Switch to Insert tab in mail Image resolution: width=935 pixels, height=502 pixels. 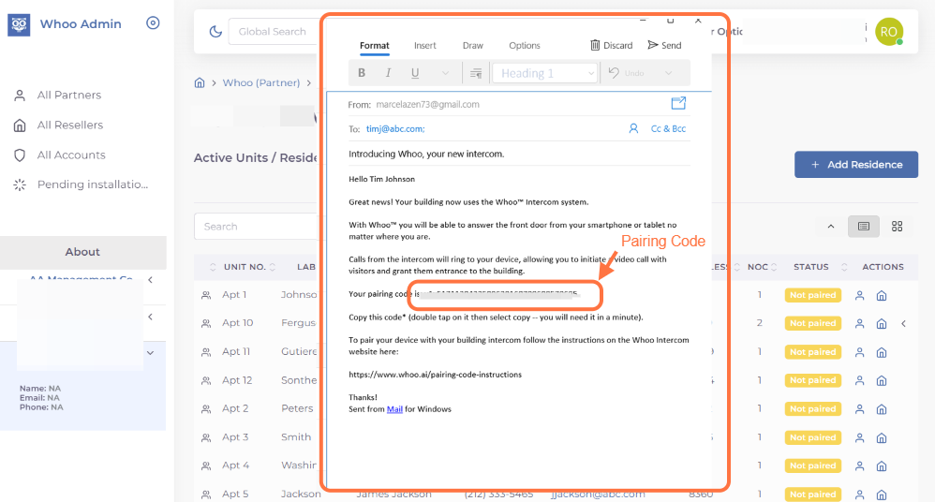[425, 46]
